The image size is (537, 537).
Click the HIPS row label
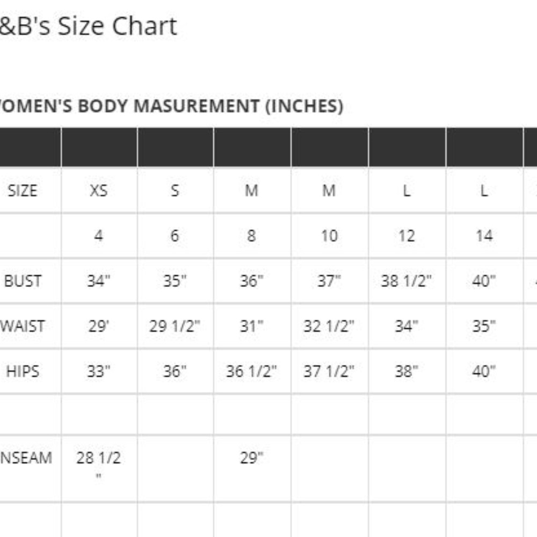pyautogui.click(x=23, y=371)
